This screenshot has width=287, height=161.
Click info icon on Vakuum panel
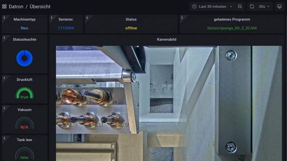(x=4, y=108)
